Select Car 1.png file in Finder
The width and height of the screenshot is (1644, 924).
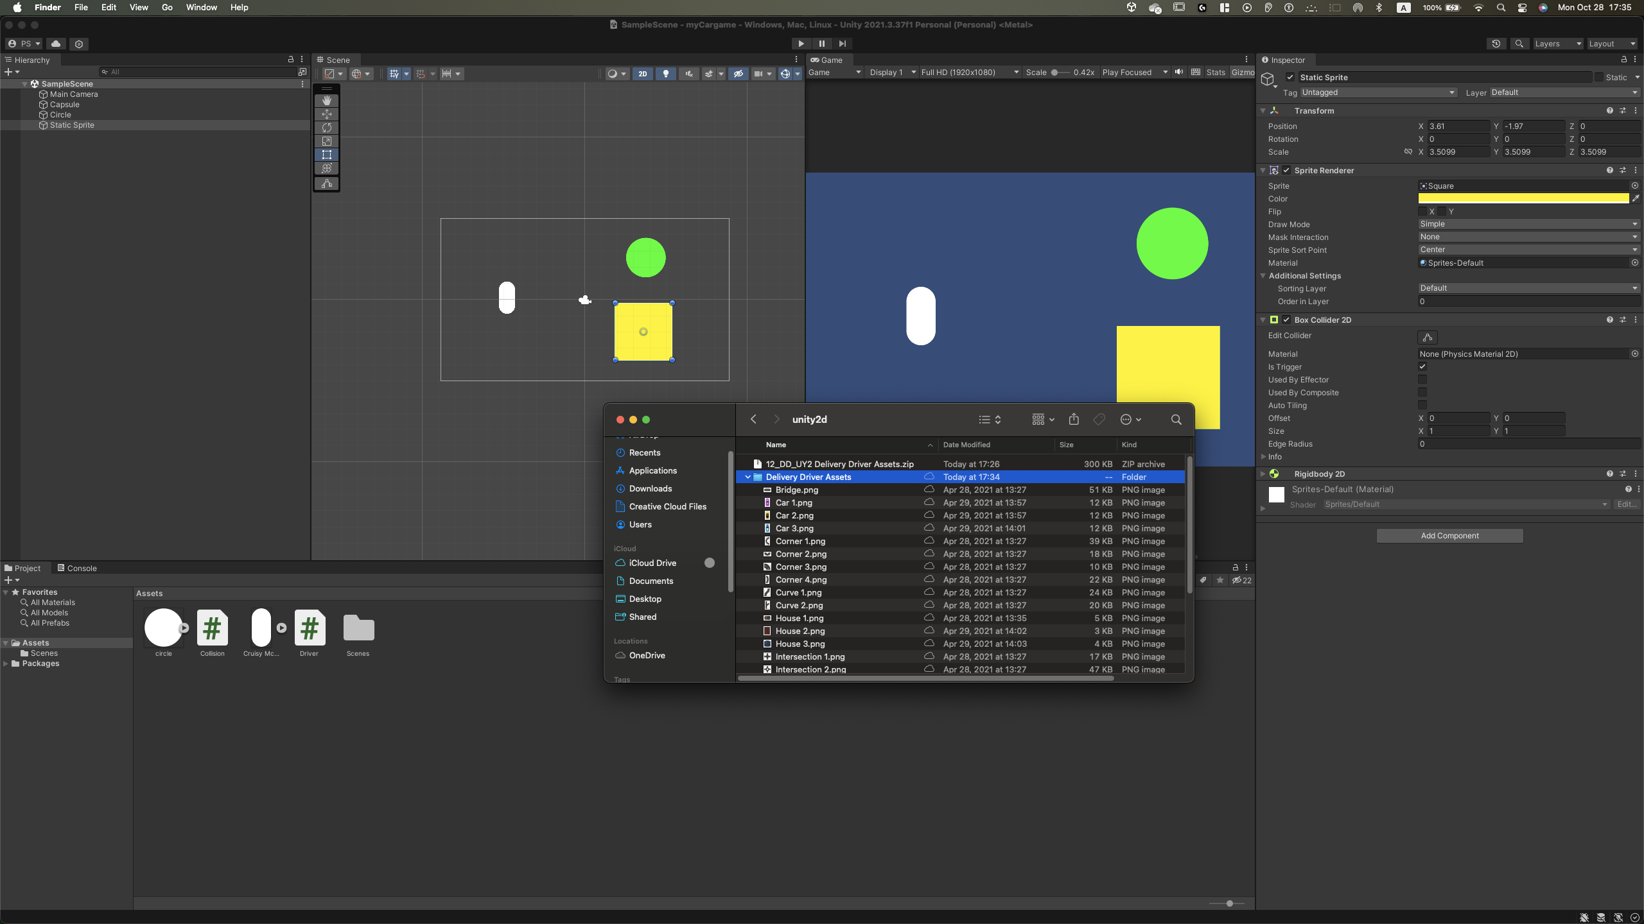tap(794, 503)
